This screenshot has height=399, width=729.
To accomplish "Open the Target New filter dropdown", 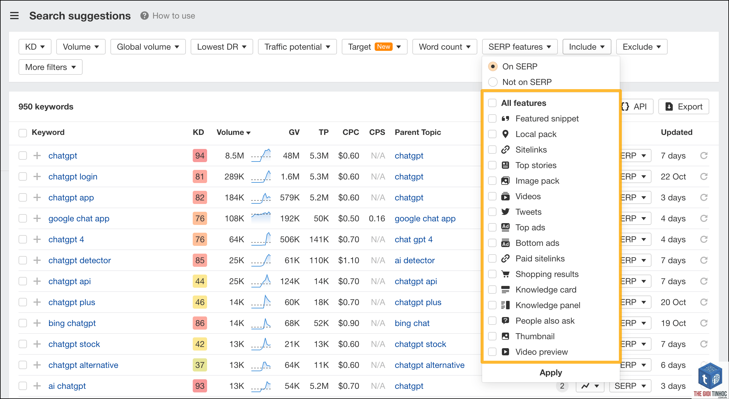I will point(374,47).
